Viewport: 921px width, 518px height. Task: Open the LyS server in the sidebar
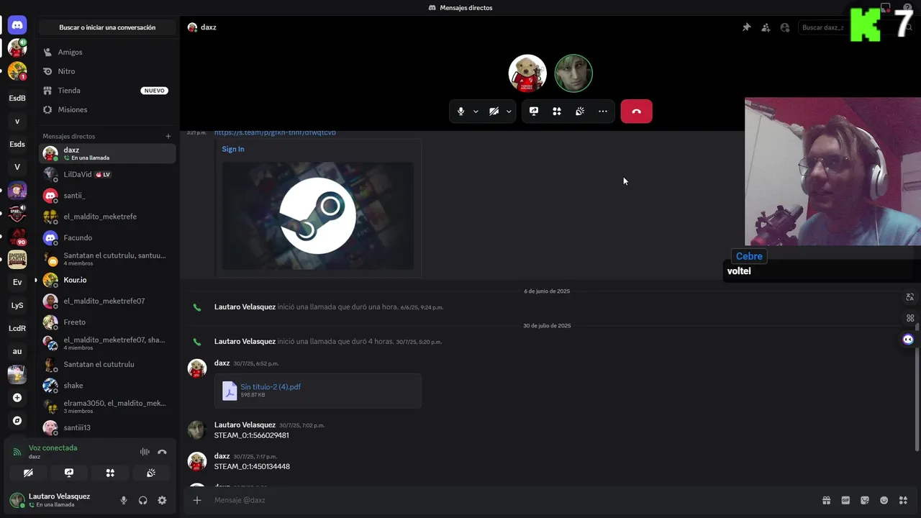[17, 305]
